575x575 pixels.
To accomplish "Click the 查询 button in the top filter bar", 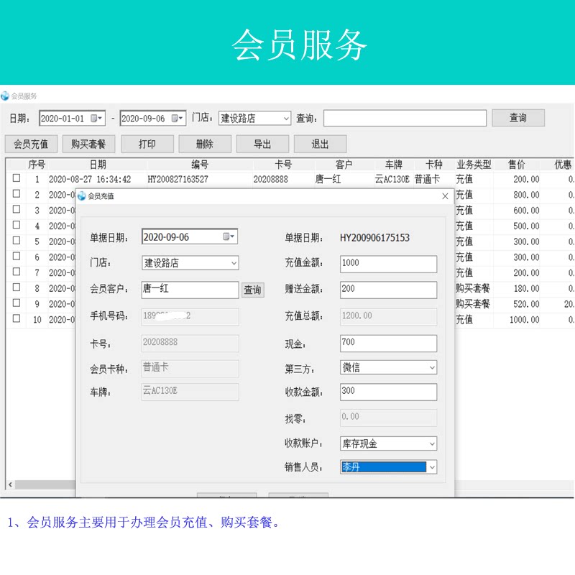I will click(518, 118).
